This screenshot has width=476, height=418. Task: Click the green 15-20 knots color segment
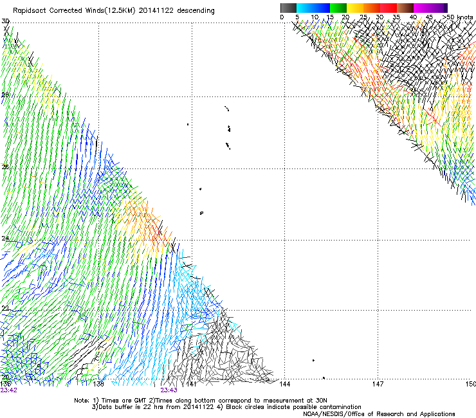click(x=338, y=8)
